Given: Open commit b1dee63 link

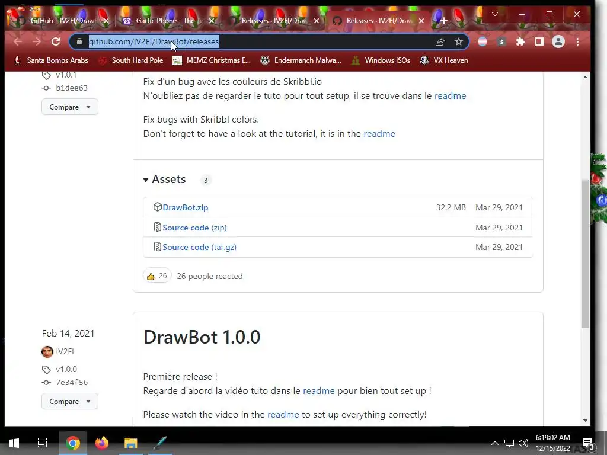Looking at the screenshot, I should point(72,88).
